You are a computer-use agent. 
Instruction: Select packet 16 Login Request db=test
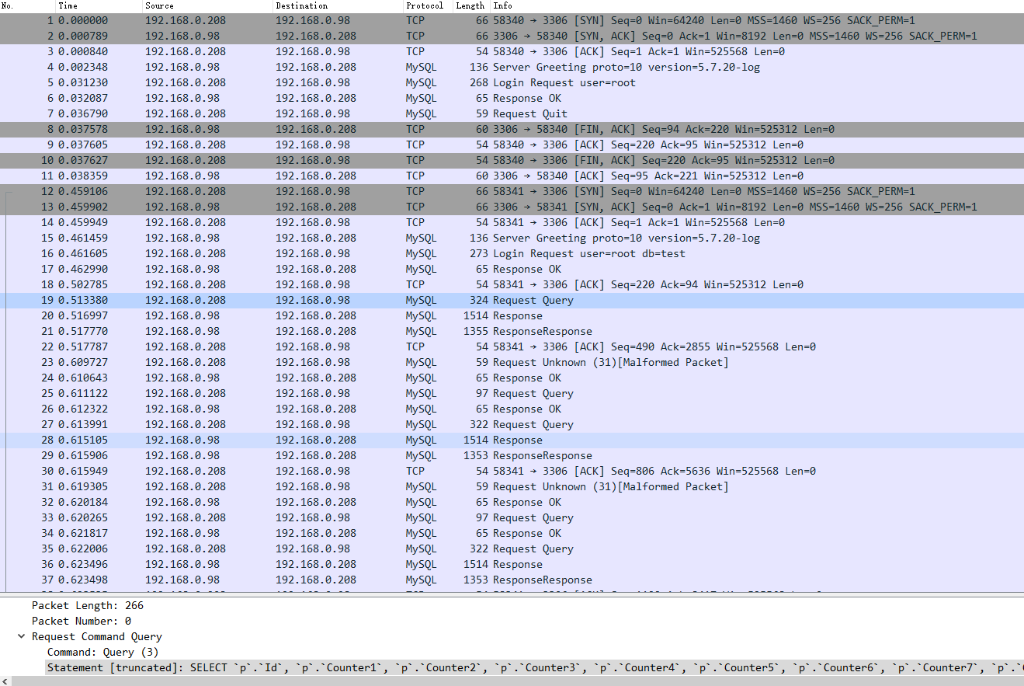coord(512,253)
